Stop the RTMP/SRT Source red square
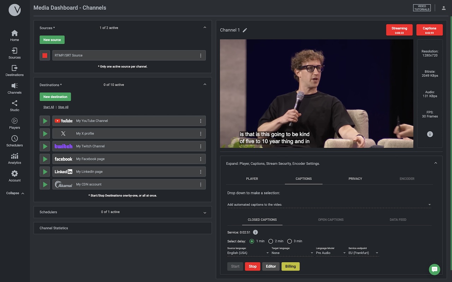The width and height of the screenshot is (452, 282). coord(45,55)
